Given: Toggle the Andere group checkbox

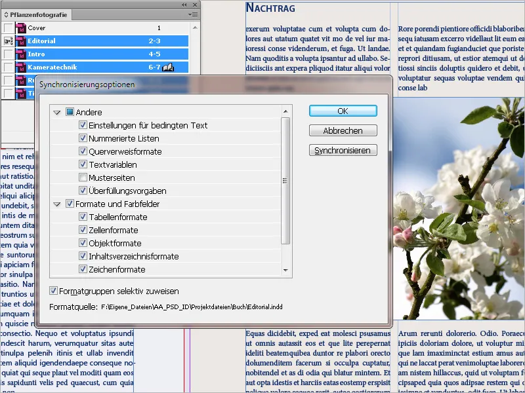Looking at the screenshot, I should pos(70,111).
